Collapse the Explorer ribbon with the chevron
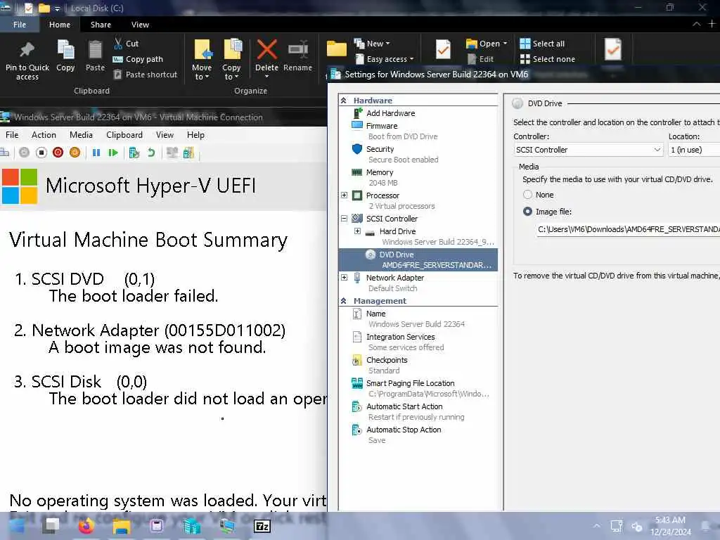 click(697, 24)
